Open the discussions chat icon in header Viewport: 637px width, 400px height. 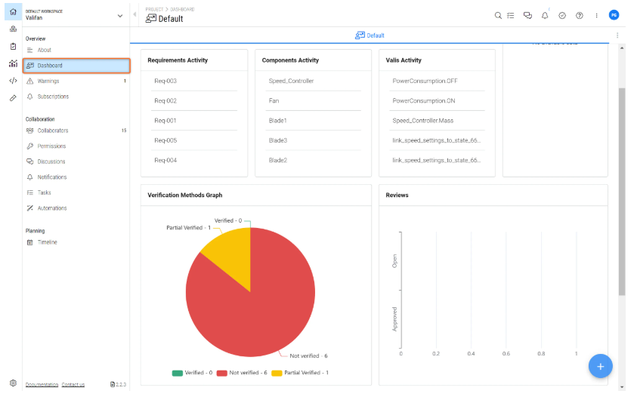(x=527, y=15)
